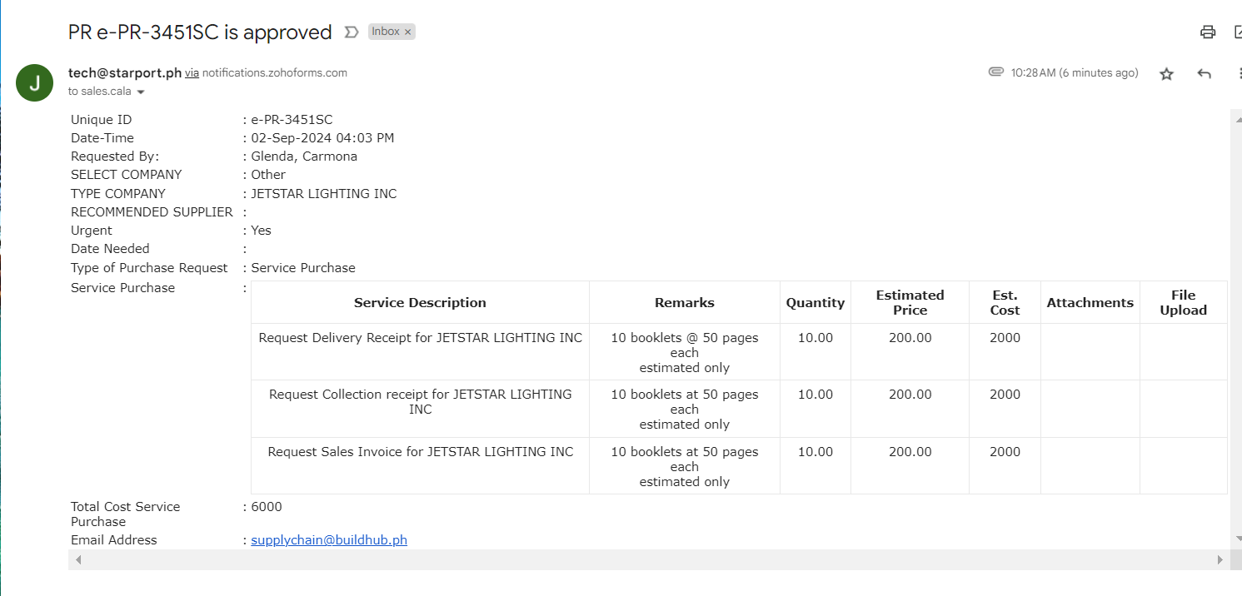Click the horizontal scrollbar left arrow
Image resolution: width=1242 pixels, height=596 pixels.
coord(78,560)
